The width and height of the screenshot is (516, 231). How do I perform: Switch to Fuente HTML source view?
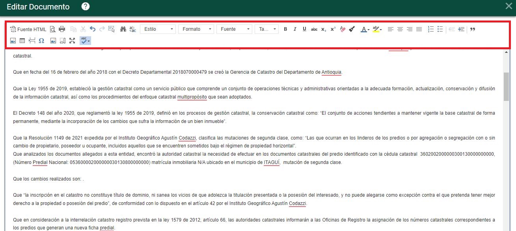tap(28, 29)
